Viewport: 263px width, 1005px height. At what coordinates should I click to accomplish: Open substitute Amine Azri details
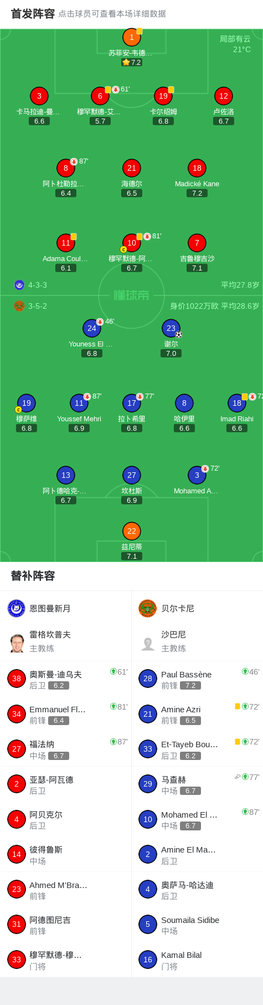pos(197,714)
